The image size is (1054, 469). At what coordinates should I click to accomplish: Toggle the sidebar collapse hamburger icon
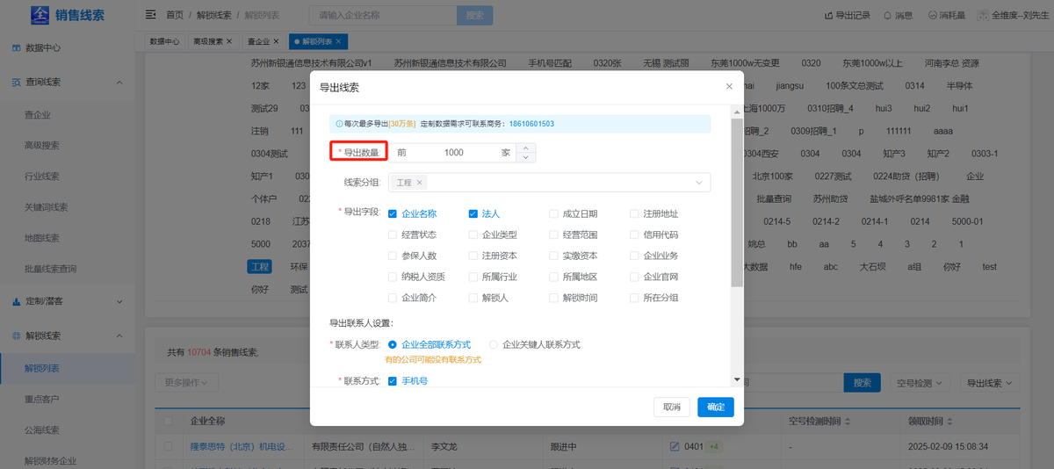(151, 15)
